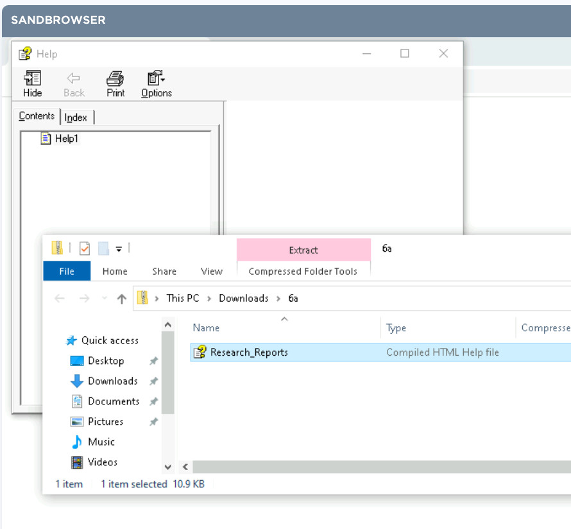Open Downloads in the navigation pane
Viewport: 571px width, 529px height.
113,381
